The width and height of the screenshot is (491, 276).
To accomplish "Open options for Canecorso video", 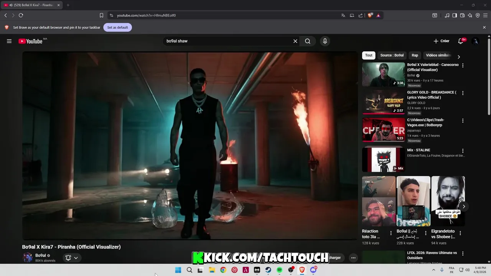I will tap(463, 66).
